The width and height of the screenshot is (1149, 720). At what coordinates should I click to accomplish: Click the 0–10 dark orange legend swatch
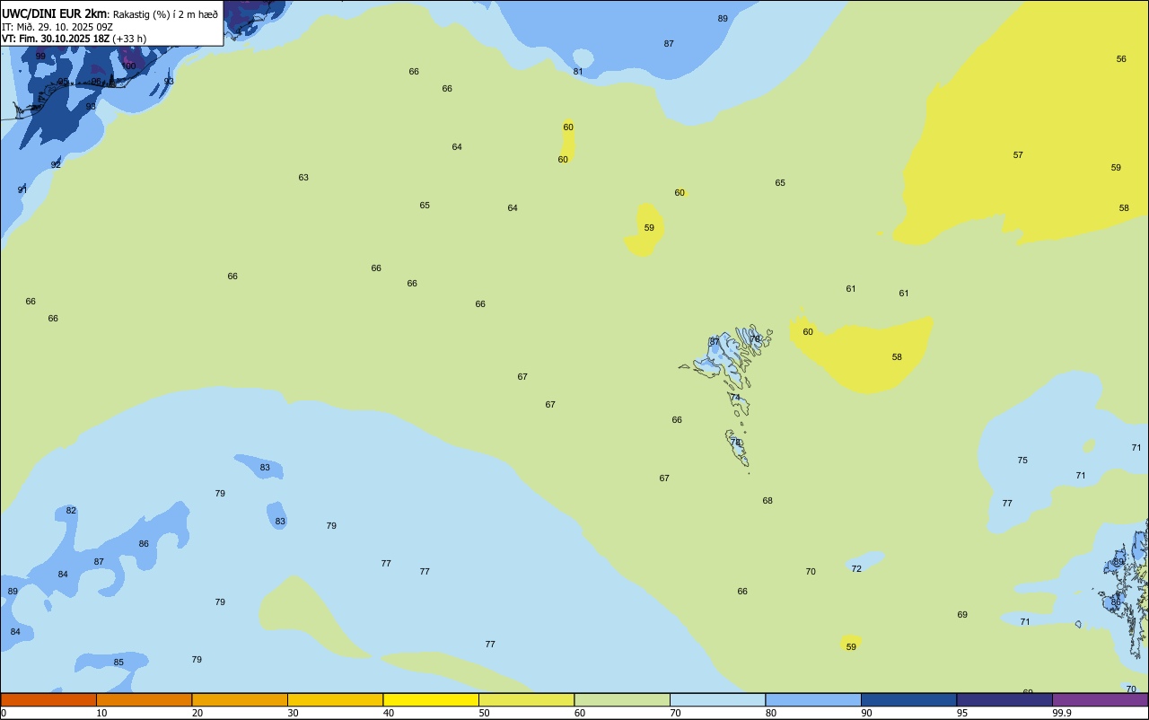click(x=48, y=699)
